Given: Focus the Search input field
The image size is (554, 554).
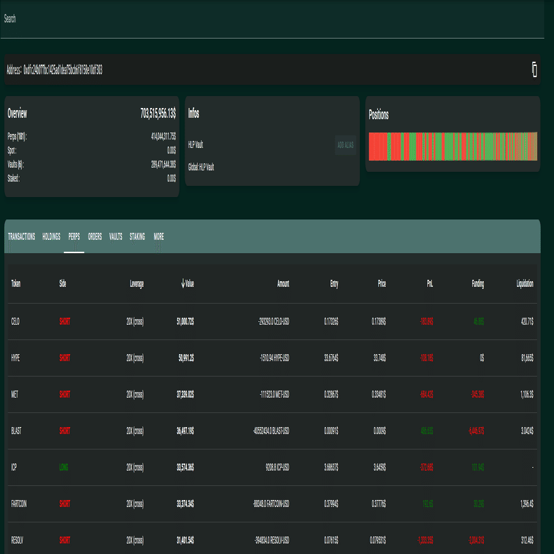Looking at the screenshot, I should (272, 19).
